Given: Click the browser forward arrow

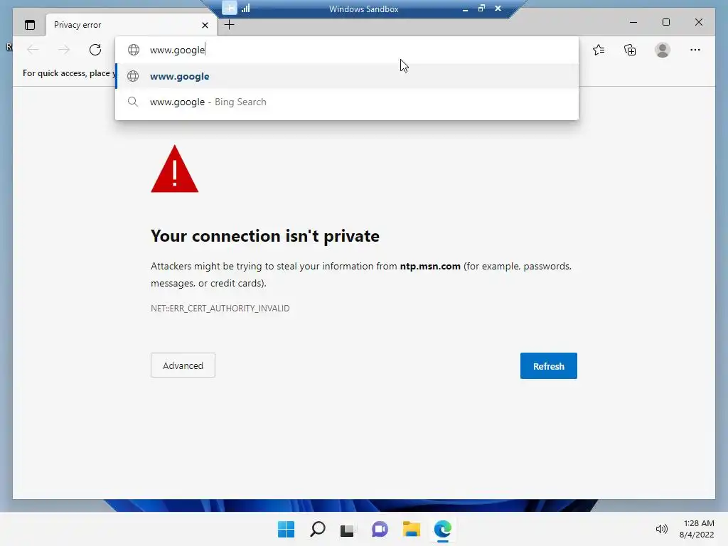Looking at the screenshot, I should pos(64,50).
